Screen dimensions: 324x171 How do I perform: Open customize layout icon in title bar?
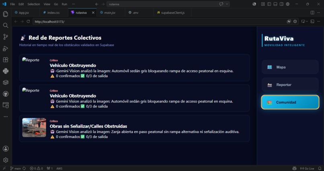pos(263,4)
